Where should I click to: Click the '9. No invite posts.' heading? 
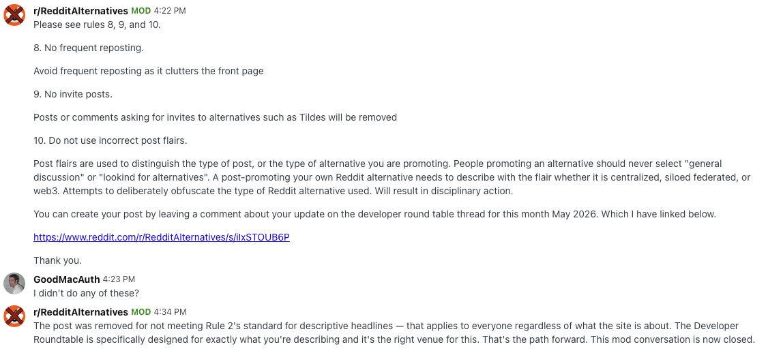coord(73,95)
